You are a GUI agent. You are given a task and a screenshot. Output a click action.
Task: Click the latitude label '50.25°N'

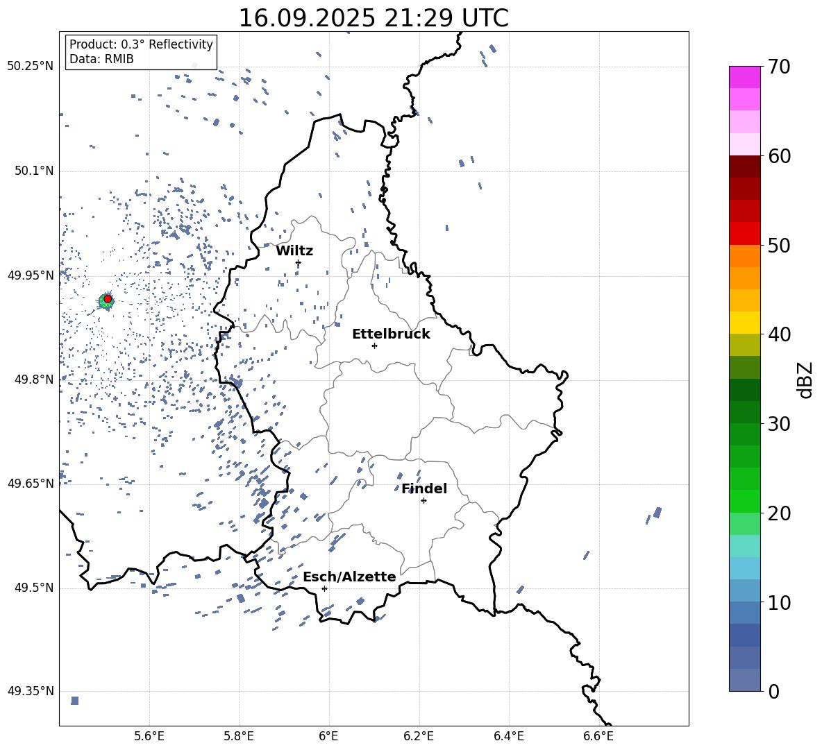click(x=31, y=67)
